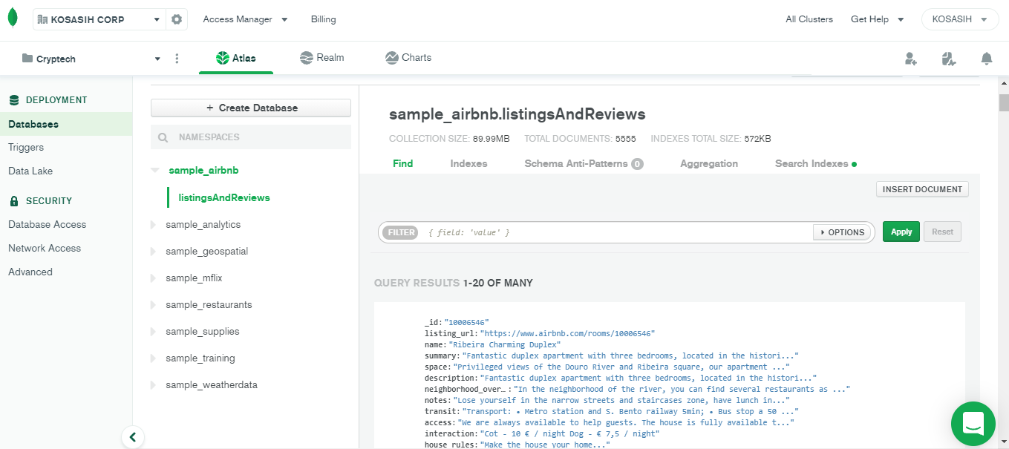Image resolution: width=1009 pixels, height=449 pixels.
Task: Open the project activity feed icon
Action: [x=948, y=59]
